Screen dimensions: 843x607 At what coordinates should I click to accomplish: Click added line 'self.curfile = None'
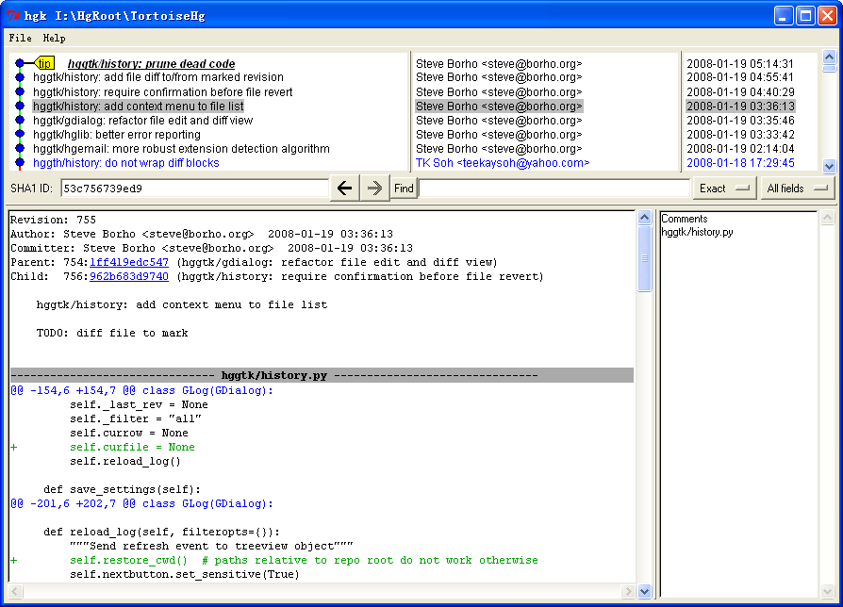click(x=132, y=447)
